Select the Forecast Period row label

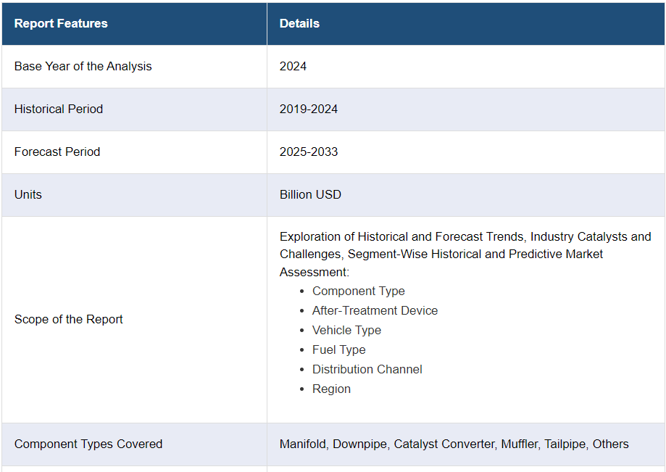coord(57,152)
